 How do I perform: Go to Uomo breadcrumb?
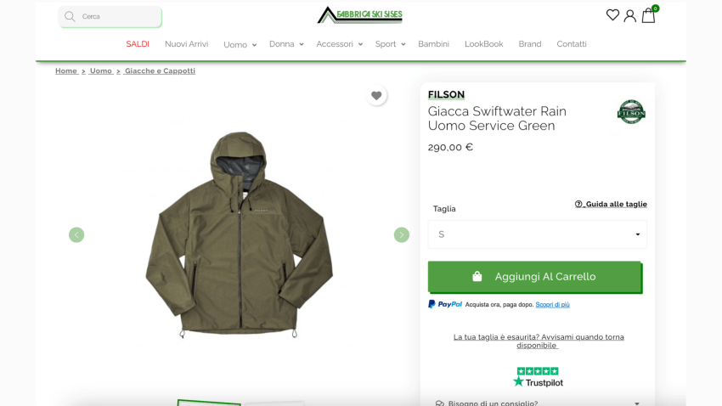coord(101,70)
